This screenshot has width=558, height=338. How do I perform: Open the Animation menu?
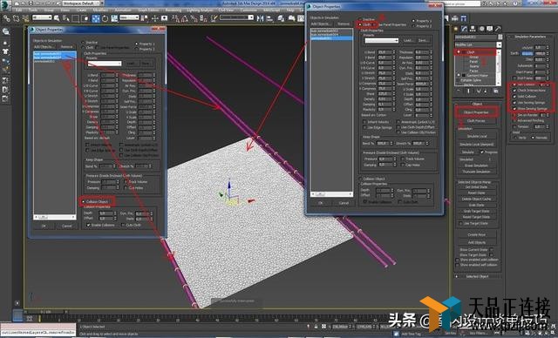pos(123,10)
